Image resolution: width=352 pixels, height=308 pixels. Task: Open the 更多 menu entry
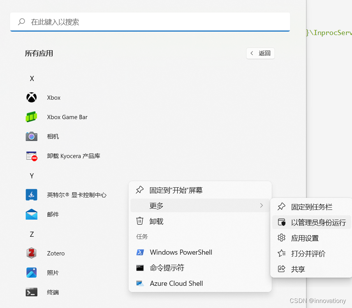[x=200, y=206]
